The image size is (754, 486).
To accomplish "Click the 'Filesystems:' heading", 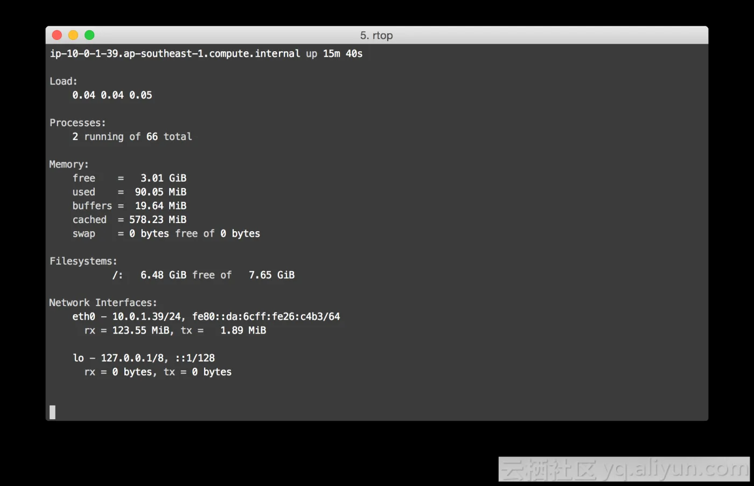I will tap(83, 261).
